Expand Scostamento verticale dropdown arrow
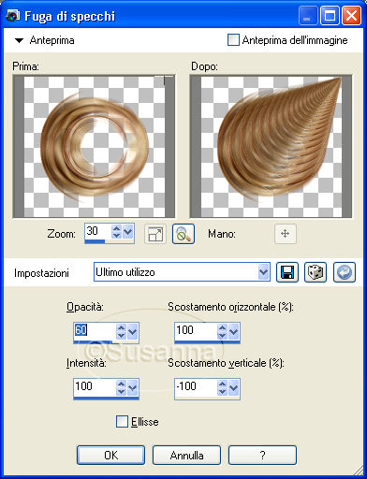The width and height of the screenshot is (367, 479). tap(234, 387)
